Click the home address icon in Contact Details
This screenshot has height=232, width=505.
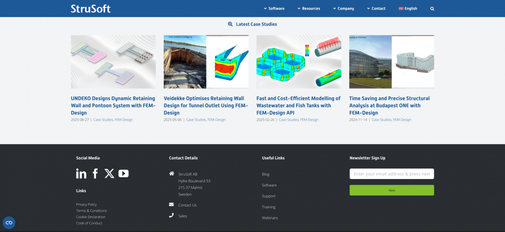pyautogui.click(x=171, y=174)
